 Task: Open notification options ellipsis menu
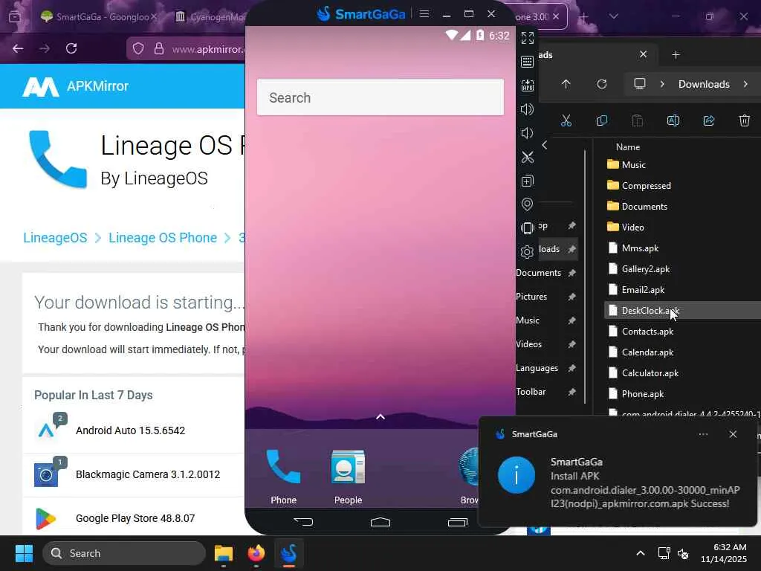703,434
